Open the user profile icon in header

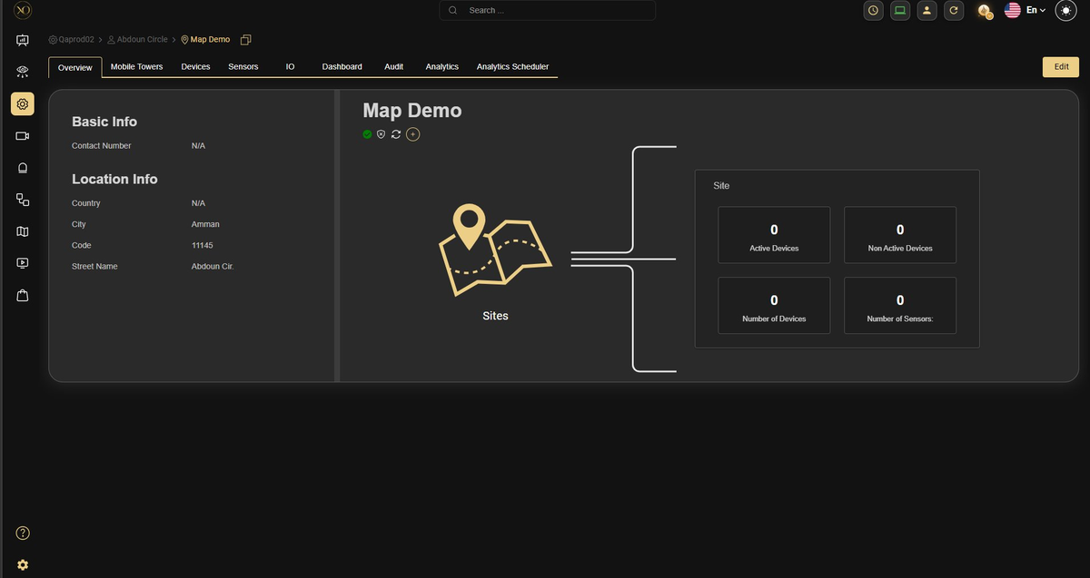pyautogui.click(x=926, y=11)
